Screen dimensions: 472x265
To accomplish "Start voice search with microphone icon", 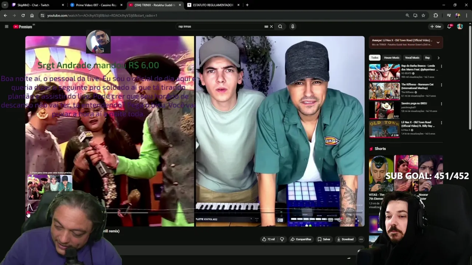I will (x=293, y=26).
